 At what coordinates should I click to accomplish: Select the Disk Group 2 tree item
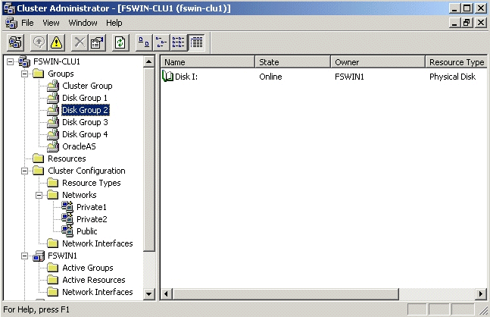click(85, 110)
